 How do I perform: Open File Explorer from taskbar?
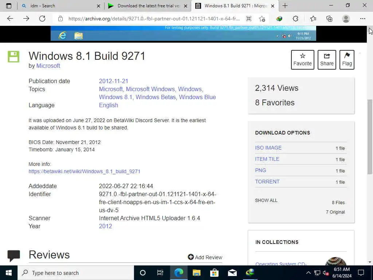[196, 273]
